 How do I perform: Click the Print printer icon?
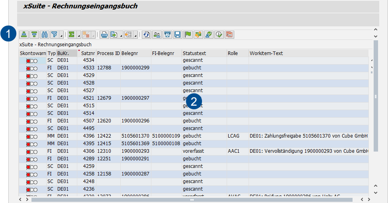point(104,35)
